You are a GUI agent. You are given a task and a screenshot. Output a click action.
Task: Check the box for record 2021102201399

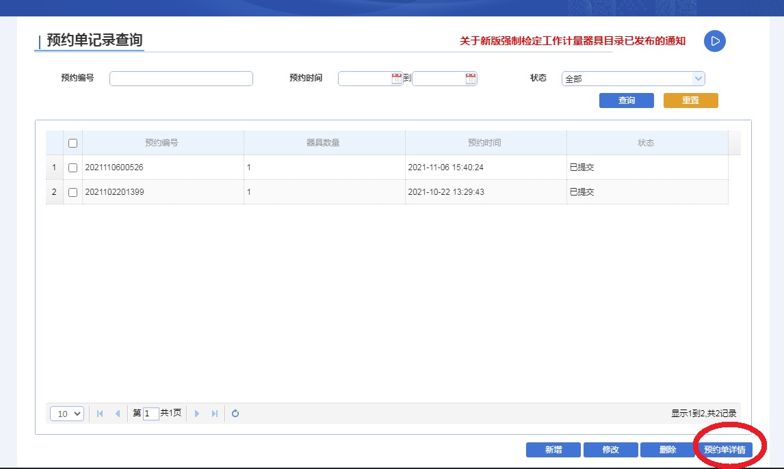73,192
